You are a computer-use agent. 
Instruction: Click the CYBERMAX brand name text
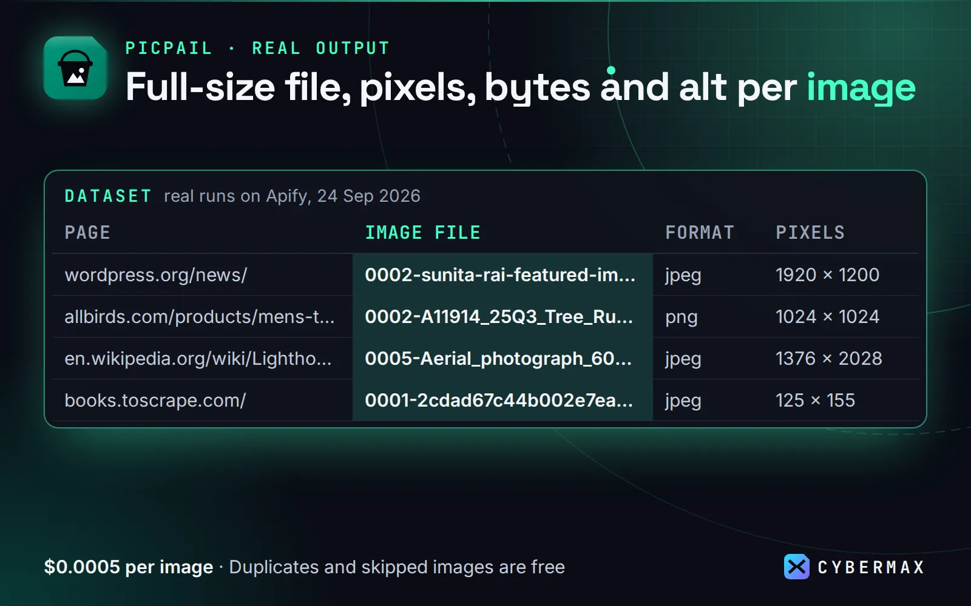tap(871, 567)
